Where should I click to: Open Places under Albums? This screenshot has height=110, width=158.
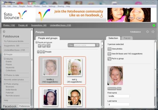(x=9, y=65)
